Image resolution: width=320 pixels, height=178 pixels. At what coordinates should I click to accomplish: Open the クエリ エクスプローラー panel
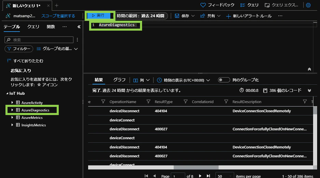coord(281,5)
